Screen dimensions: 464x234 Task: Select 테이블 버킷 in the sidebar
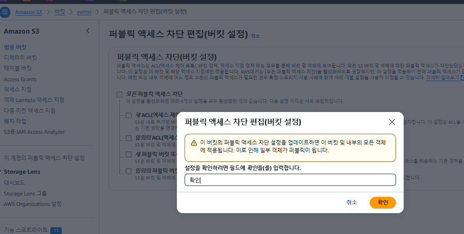coord(18,68)
